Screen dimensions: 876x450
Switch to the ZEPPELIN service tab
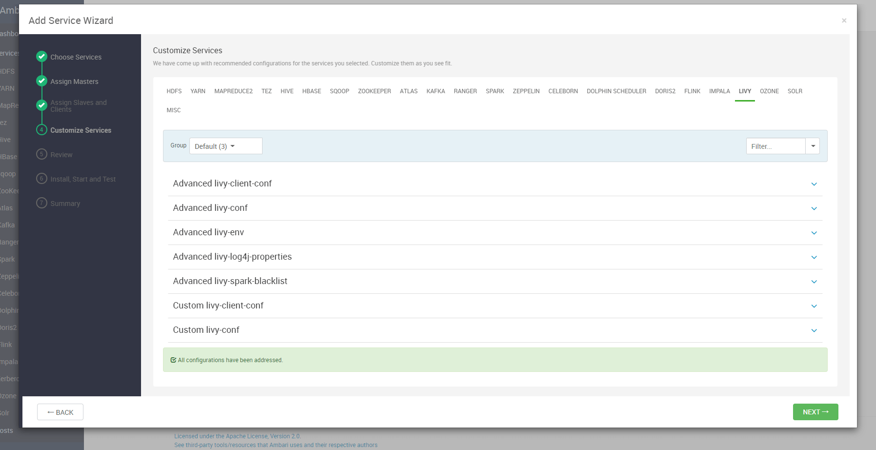click(526, 91)
